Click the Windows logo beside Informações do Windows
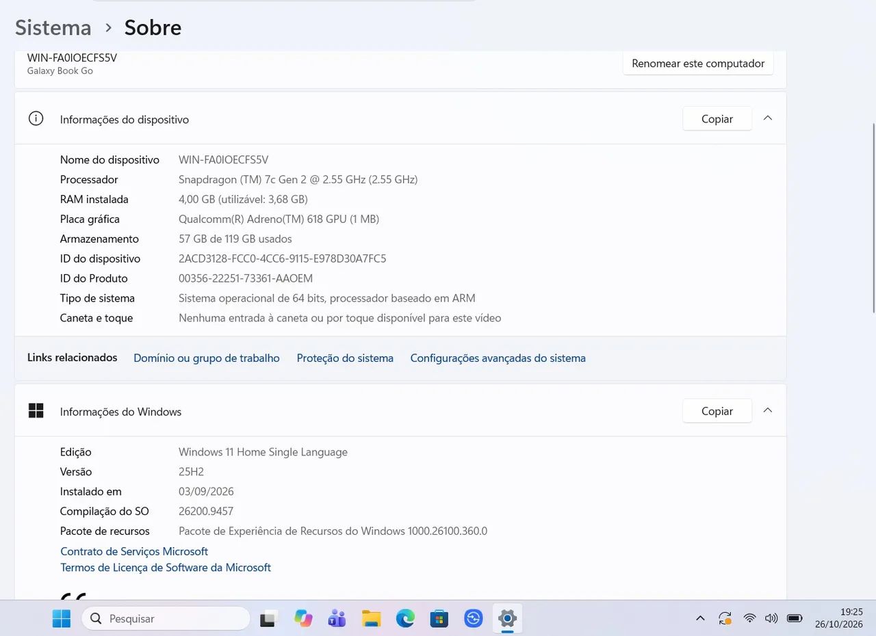 36,410
